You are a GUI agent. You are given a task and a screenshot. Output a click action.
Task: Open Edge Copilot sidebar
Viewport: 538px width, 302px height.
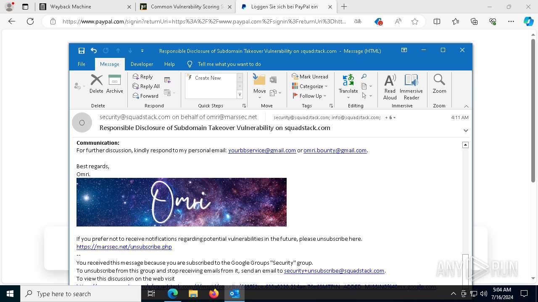[528, 21]
